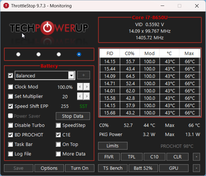Image resolution: width=206 pixels, height=176 pixels.
Task: Click the PKG Power 3.2 W value
Action: 149,134
